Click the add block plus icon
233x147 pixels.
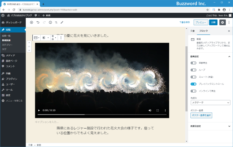[31, 22]
